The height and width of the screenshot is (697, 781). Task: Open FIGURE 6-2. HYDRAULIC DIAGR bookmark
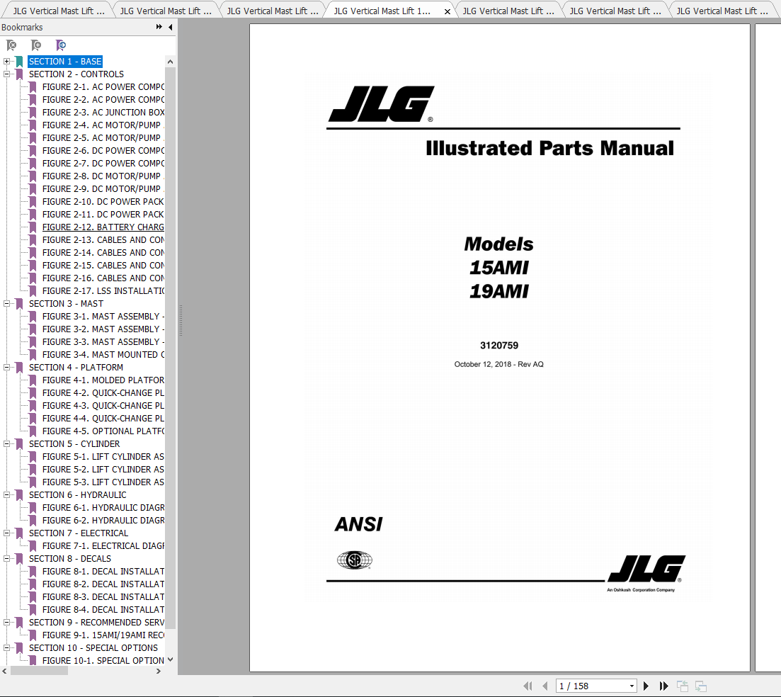point(103,521)
